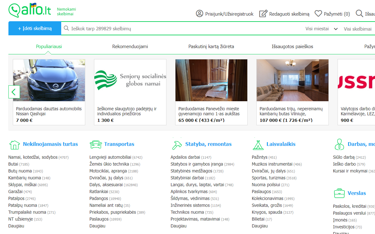
Task: Open favorites via the heart icon
Action: [318, 14]
